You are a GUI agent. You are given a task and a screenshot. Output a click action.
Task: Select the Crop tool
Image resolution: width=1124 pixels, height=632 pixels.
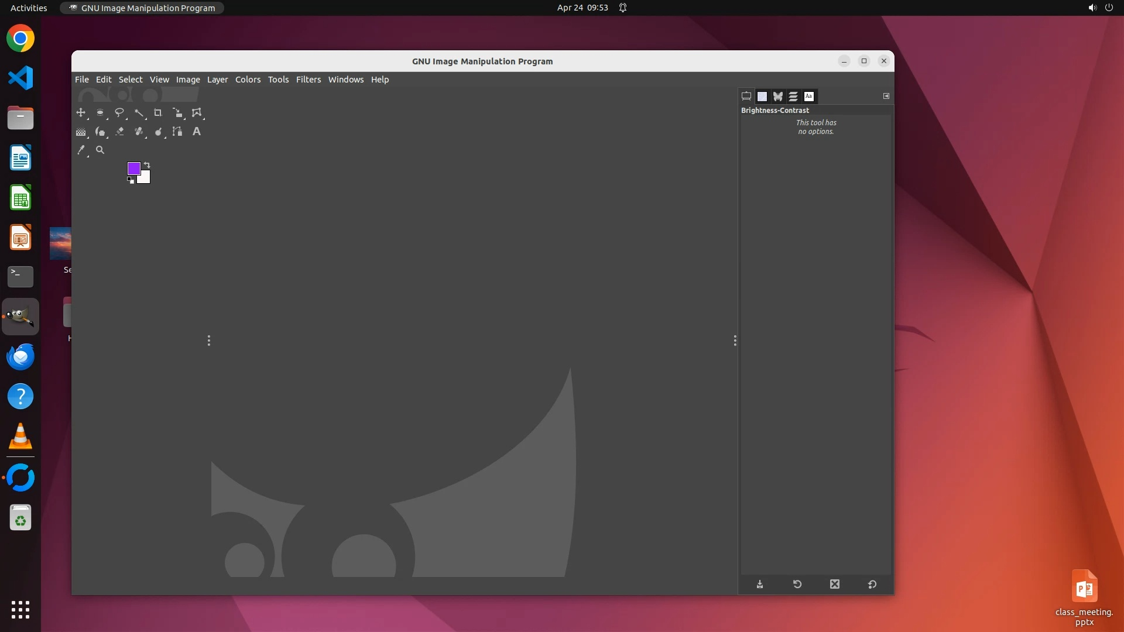click(157, 112)
